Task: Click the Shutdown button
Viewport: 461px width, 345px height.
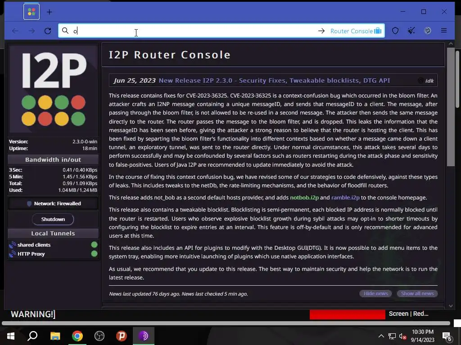Action: point(53,219)
